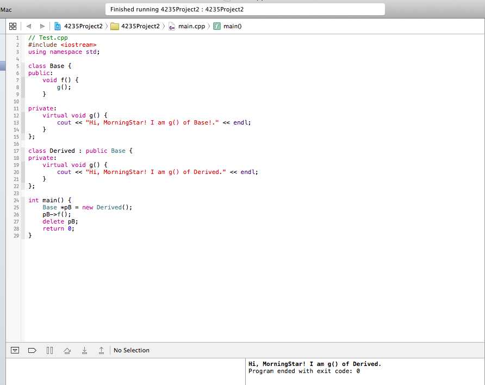Click the 'Mac' scheme destination label
Screen dimensions: 485x385
(x=6, y=10)
